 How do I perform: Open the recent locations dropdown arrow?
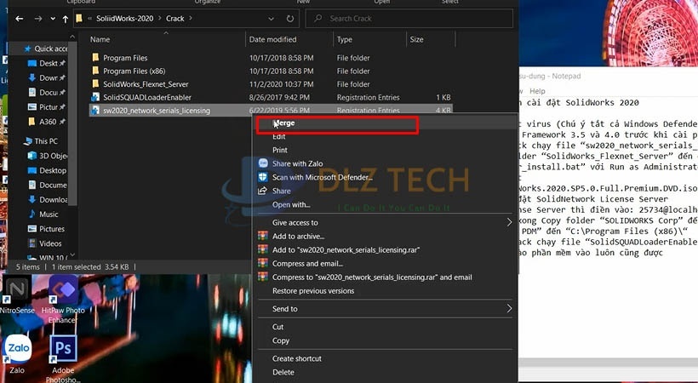pos(53,19)
